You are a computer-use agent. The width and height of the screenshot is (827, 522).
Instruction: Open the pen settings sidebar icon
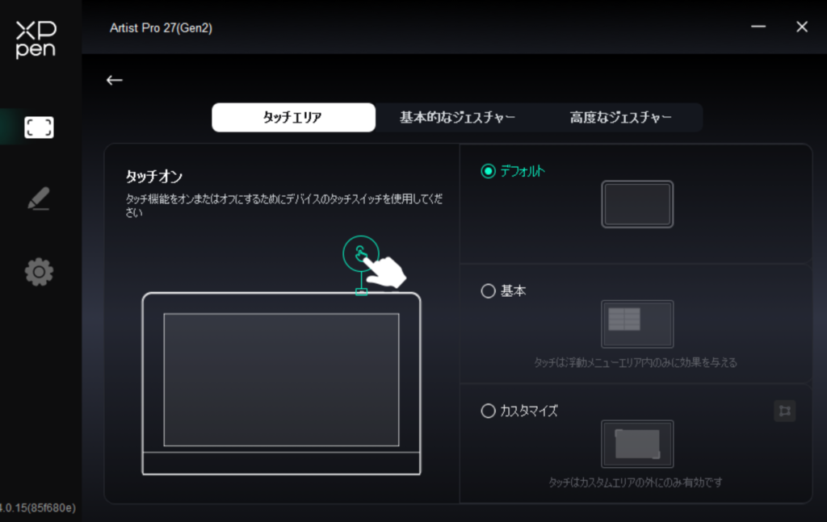click(39, 199)
